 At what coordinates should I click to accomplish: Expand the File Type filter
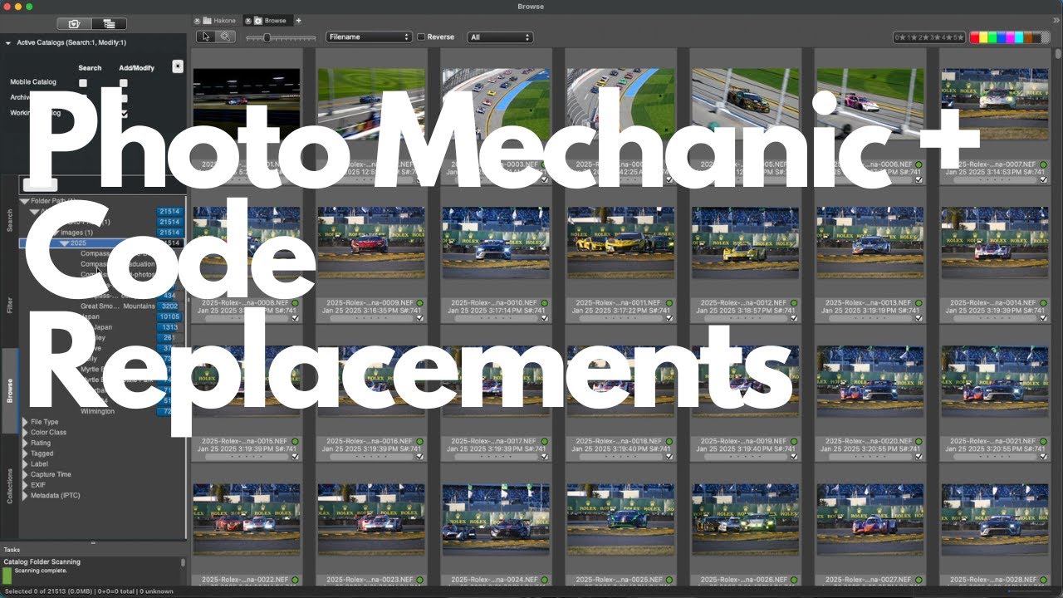(x=25, y=422)
